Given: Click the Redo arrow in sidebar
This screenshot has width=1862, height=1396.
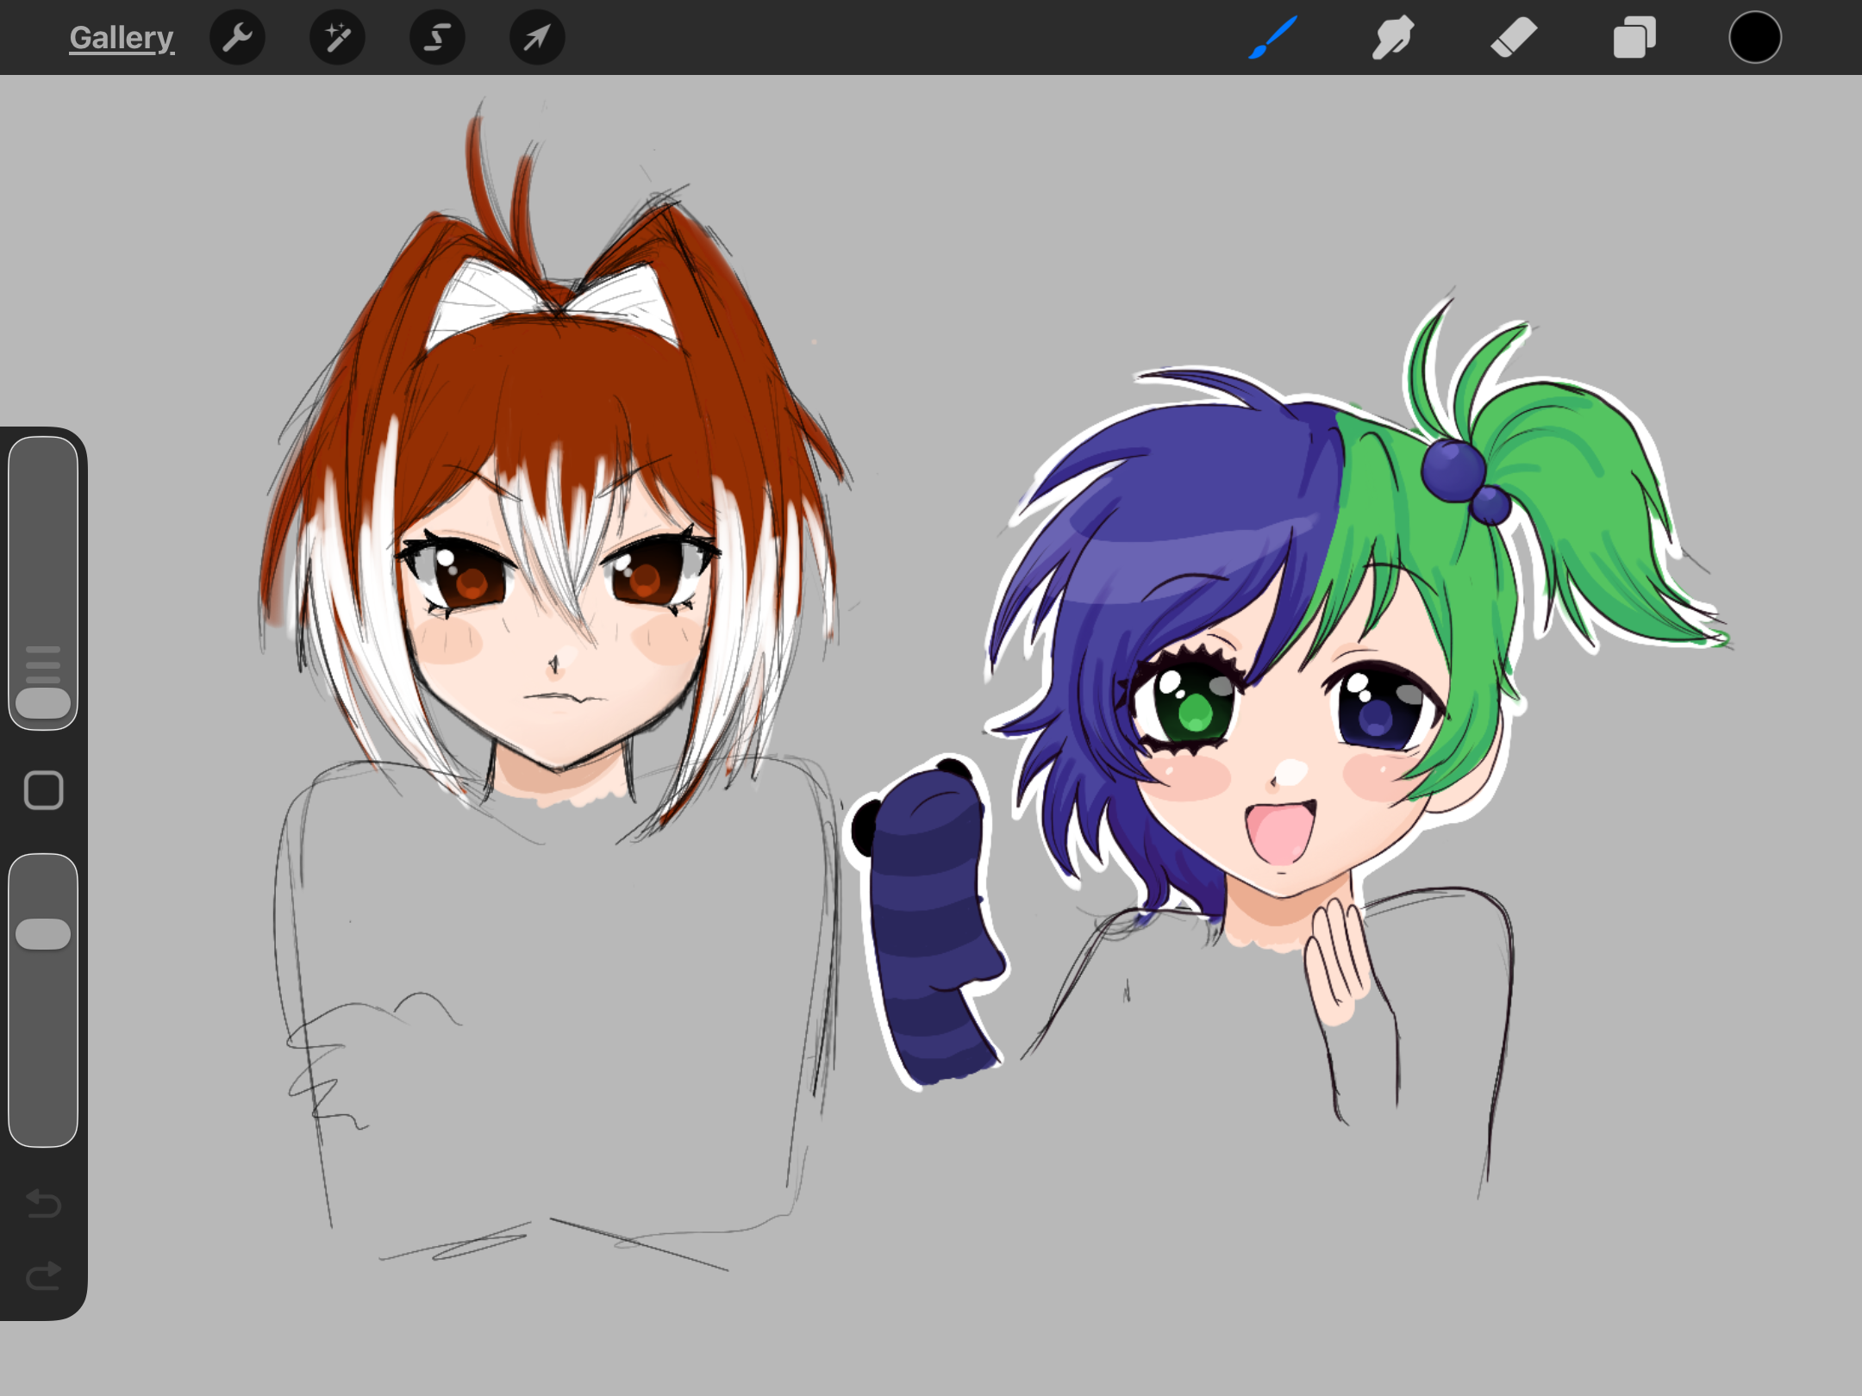Looking at the screenshot, I should 43,1275.
